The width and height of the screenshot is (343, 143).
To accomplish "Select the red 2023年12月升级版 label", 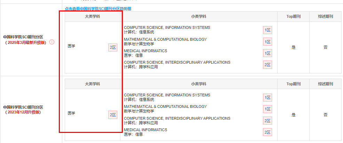I will click(24, 112).
